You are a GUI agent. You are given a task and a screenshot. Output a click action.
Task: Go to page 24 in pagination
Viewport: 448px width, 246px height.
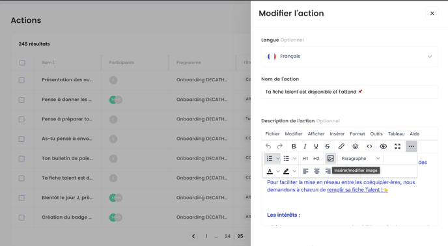coord(227,236)
